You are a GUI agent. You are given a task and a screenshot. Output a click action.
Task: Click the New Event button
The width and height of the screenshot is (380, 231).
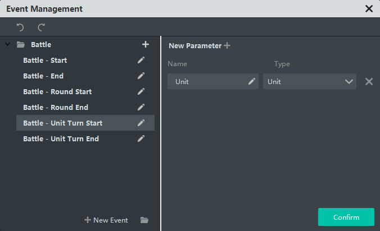[106, 220]
